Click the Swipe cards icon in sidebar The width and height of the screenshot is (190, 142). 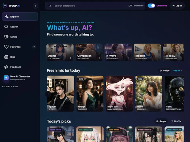6,37
